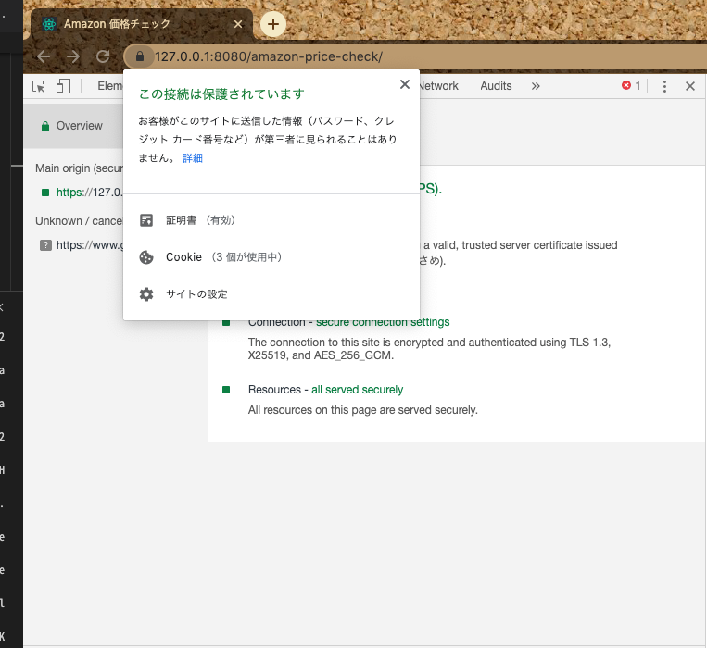Go back with the browser back arrow
Screen dimensions: 707x648
44,56
